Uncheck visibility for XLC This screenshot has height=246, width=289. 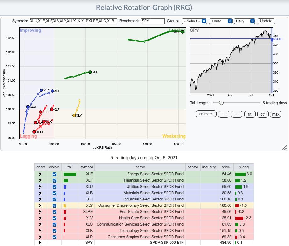54,224
